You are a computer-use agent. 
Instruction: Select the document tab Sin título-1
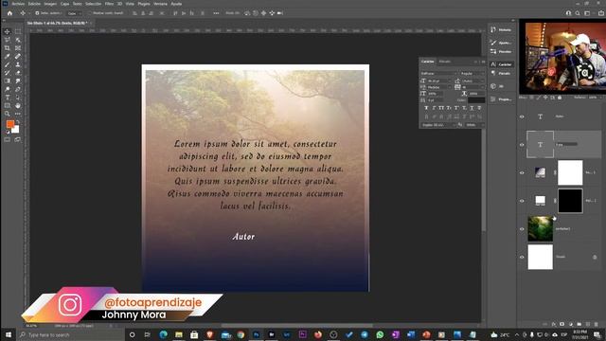pos(57,23)
